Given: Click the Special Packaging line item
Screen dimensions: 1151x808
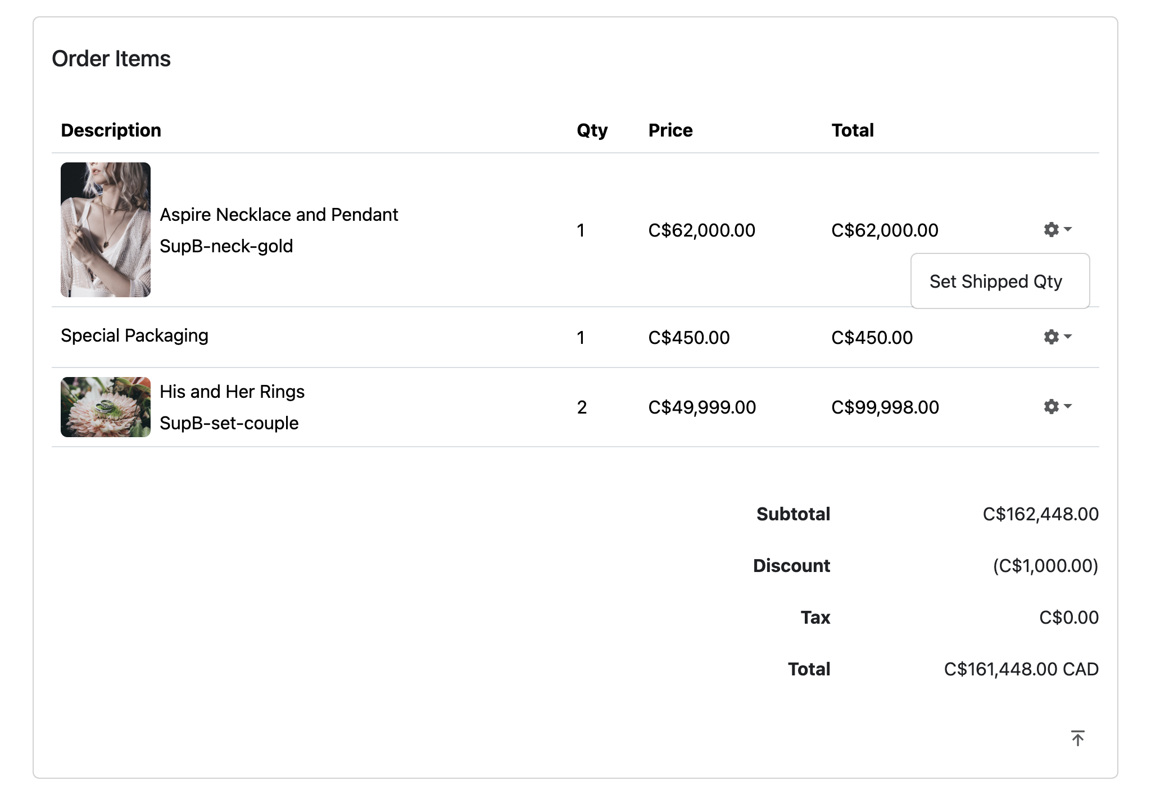Looking at the screenshot, I should (x=134, y=335).
